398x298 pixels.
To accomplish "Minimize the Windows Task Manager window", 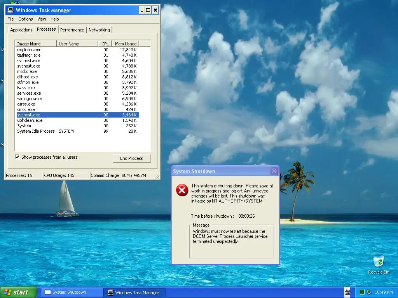I will pos(142,10).
